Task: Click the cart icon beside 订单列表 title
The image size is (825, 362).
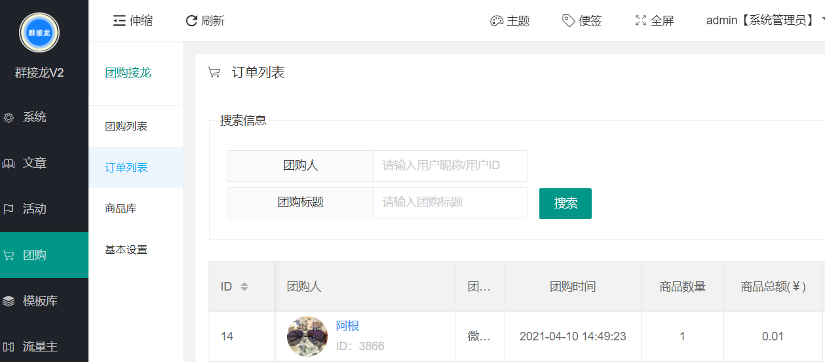Action: pyautogui.click(x=214, y=73)
